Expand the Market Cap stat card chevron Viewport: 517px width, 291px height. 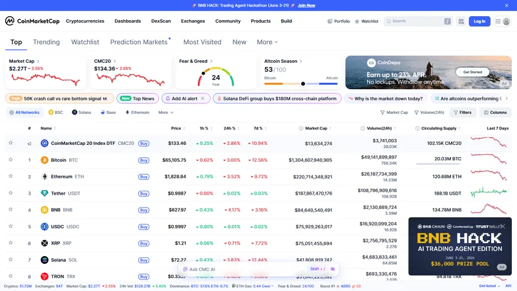click(38, 61)
